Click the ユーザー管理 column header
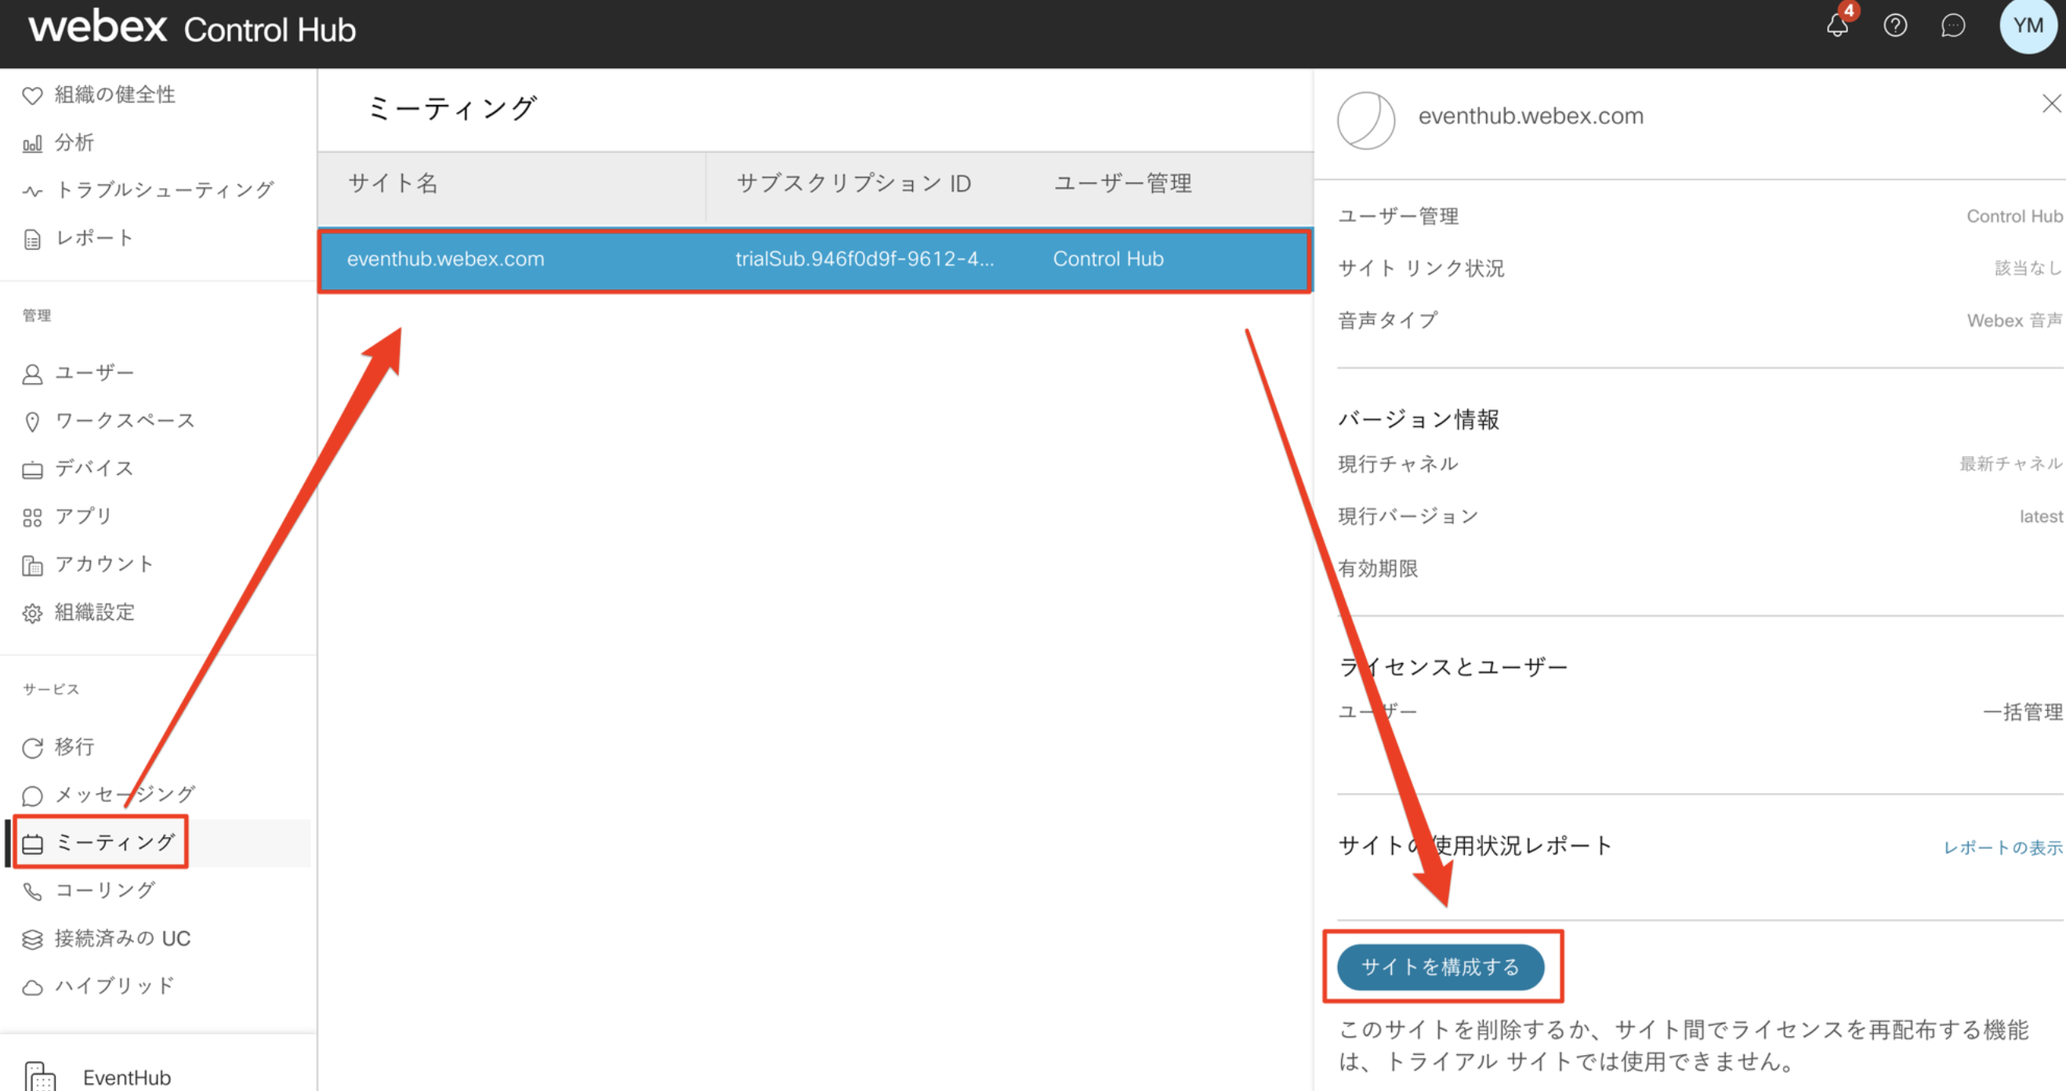The image size is (2066, 1091). [1122, 183]
